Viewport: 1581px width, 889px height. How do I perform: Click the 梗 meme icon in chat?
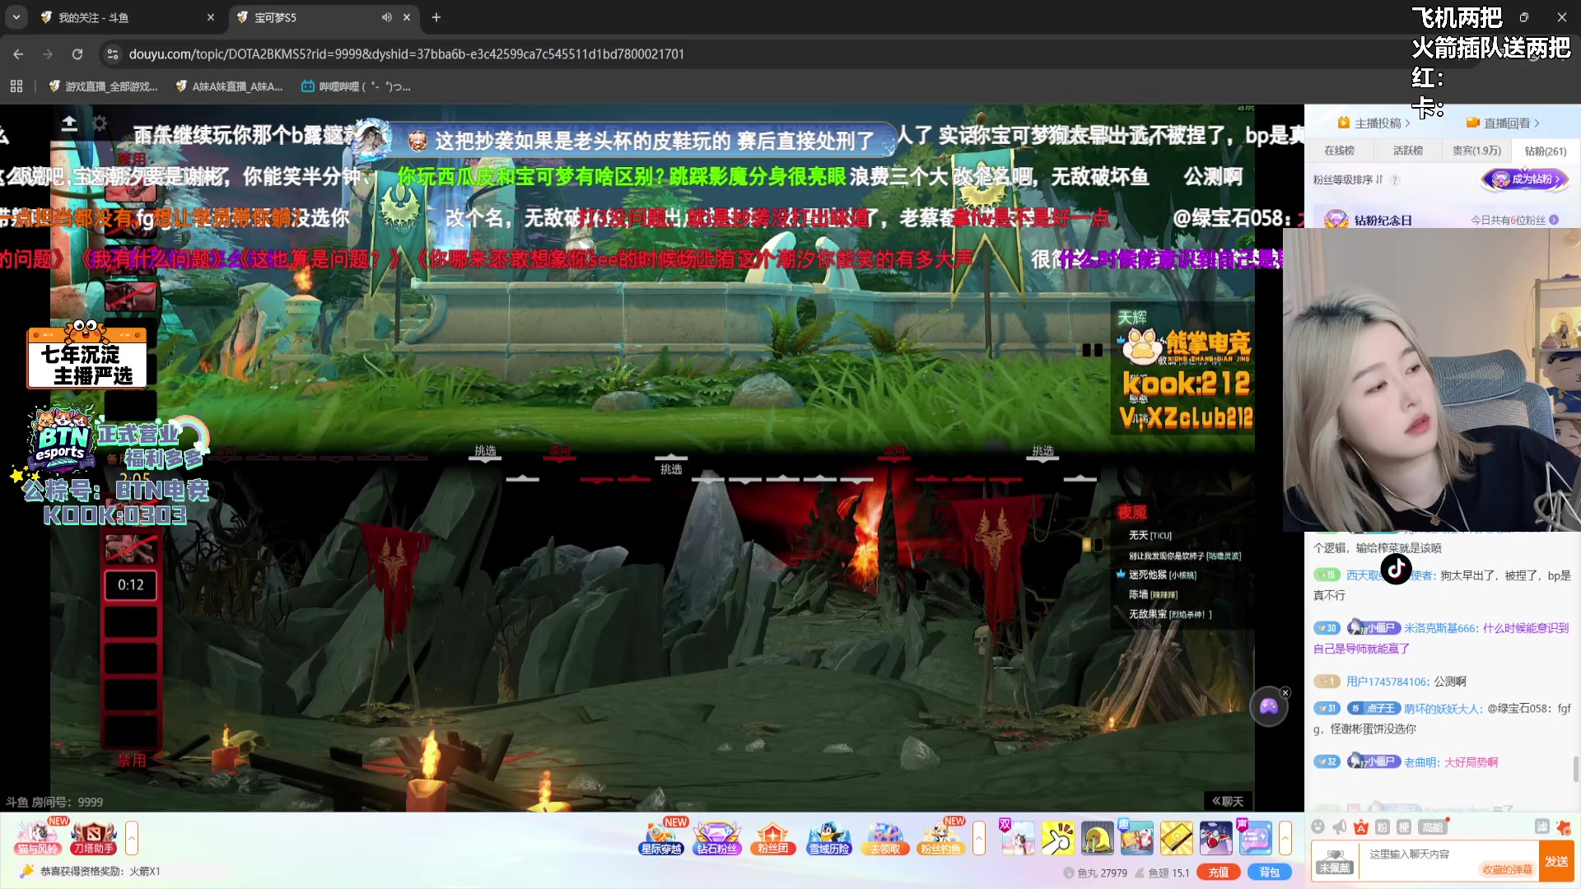(1404, 827)
